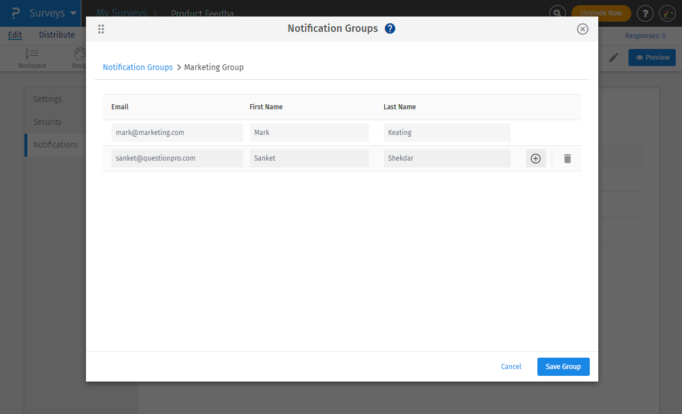The height and width of the screenshot is (414, 682).
Task: Click the drag handle dots in modal header
Action: 101,28
